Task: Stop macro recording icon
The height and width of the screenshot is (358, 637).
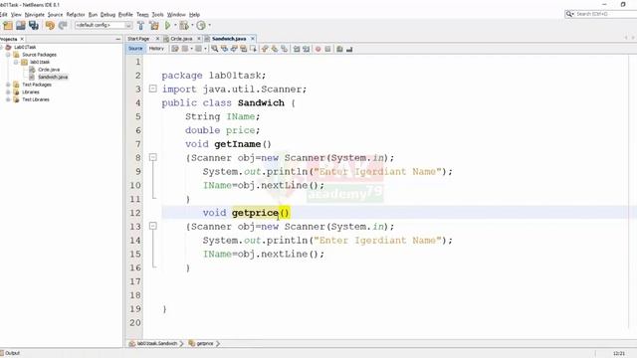Action: point(327,49)
